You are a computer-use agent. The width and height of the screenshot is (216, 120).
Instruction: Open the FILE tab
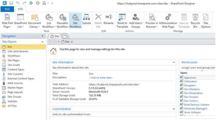7,9
